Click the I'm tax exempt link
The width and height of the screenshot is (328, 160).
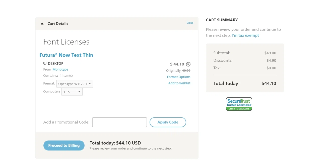pyautogui.click(x=245, y=35)
